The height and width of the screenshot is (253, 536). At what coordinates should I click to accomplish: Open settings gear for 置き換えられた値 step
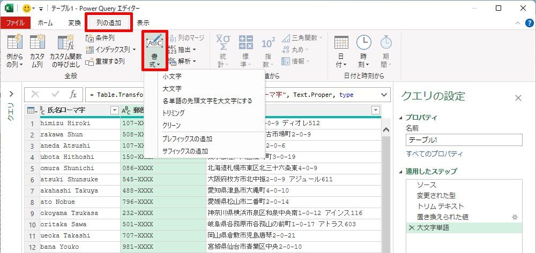tap(515, 217)
